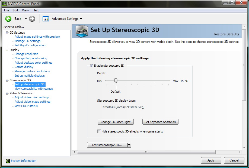This screenshot has height=168, width=249.
Task: Open the File menu
Action: coord(7,10)
